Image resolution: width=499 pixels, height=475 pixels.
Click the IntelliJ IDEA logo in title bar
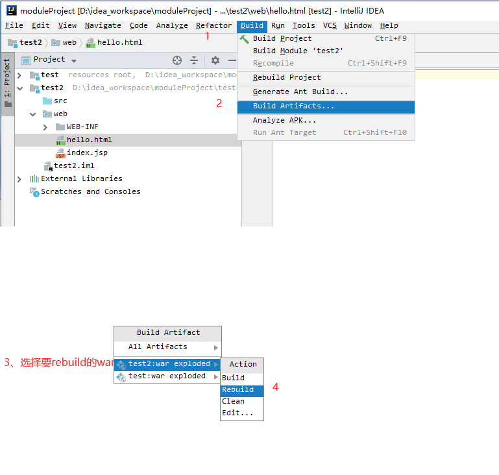(x=12, y=10)
